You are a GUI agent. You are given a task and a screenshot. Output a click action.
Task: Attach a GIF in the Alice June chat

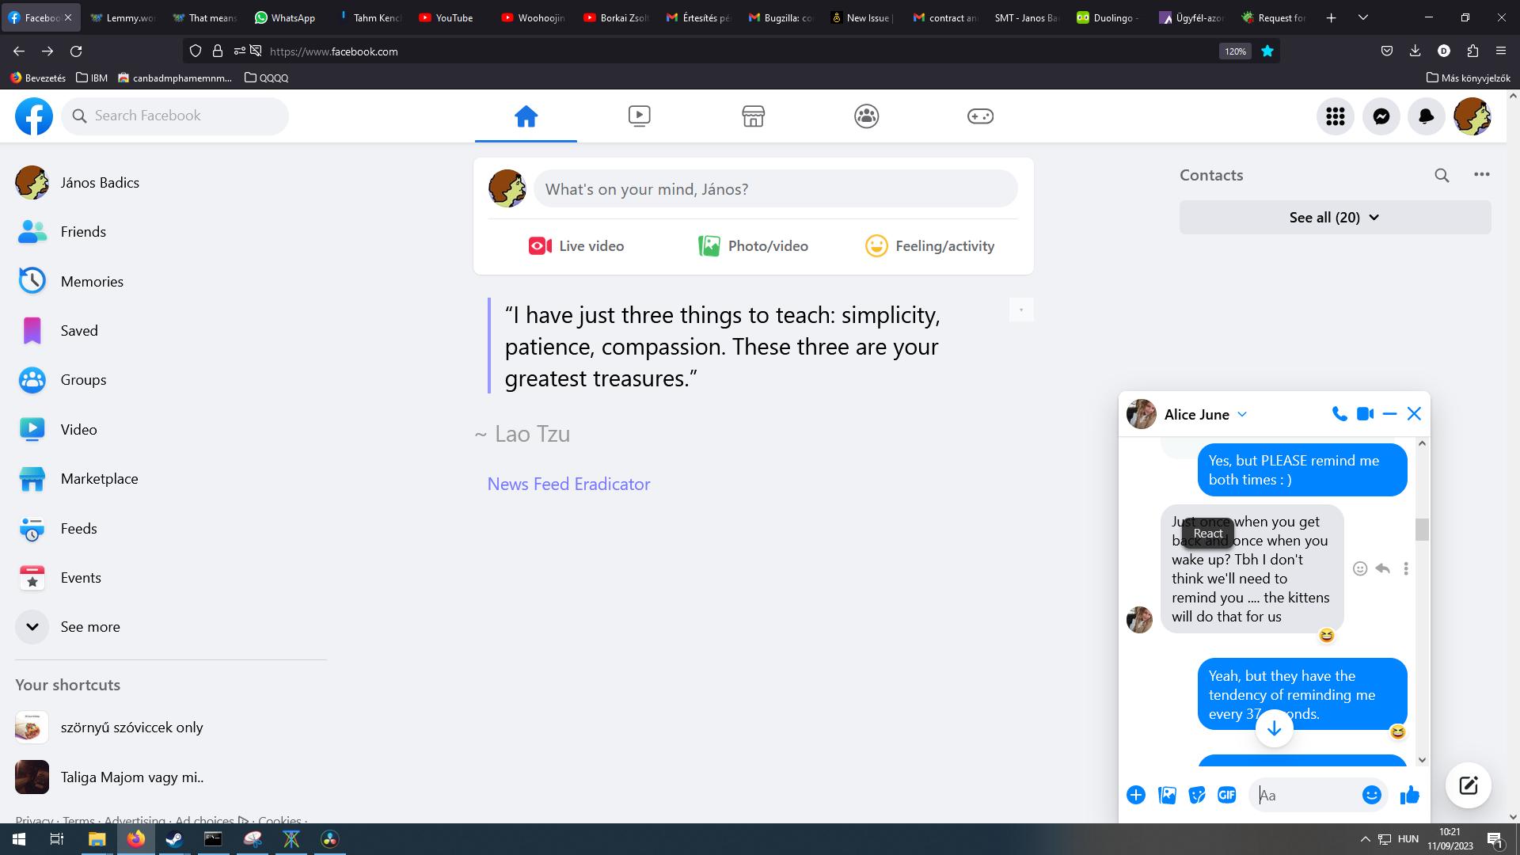click(x=1226, y=795)
